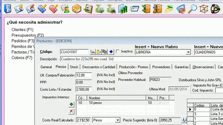Add internal tax with green plus icon
Image resolution: width=223 pixels, height=125 pixels.
(x=71, y=105)
